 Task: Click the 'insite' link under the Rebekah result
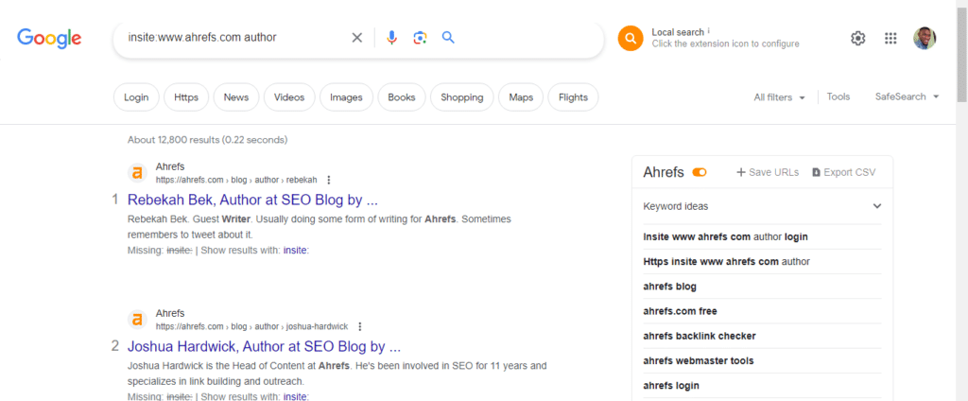296,251
